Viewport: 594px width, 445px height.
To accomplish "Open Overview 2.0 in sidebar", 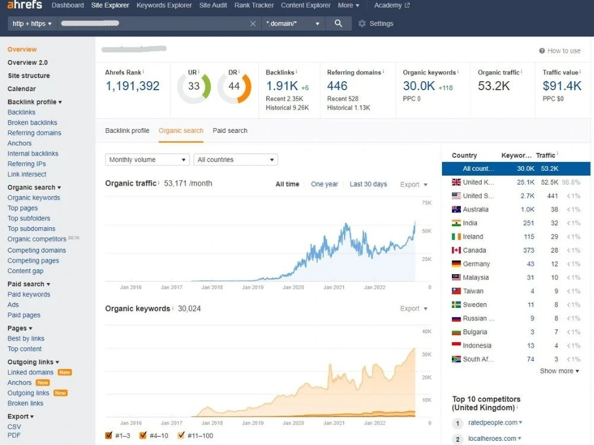I will point(28,62).
